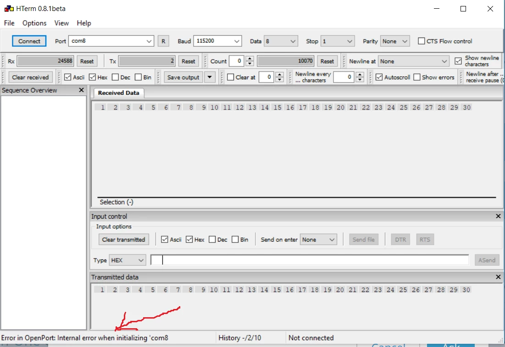Click the Selection (-) label
Viewport: 505px width, 347px height.
pos(116,202)
